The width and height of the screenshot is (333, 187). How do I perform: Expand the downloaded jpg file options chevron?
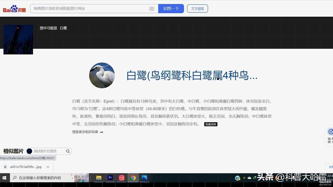pos(48,167)
